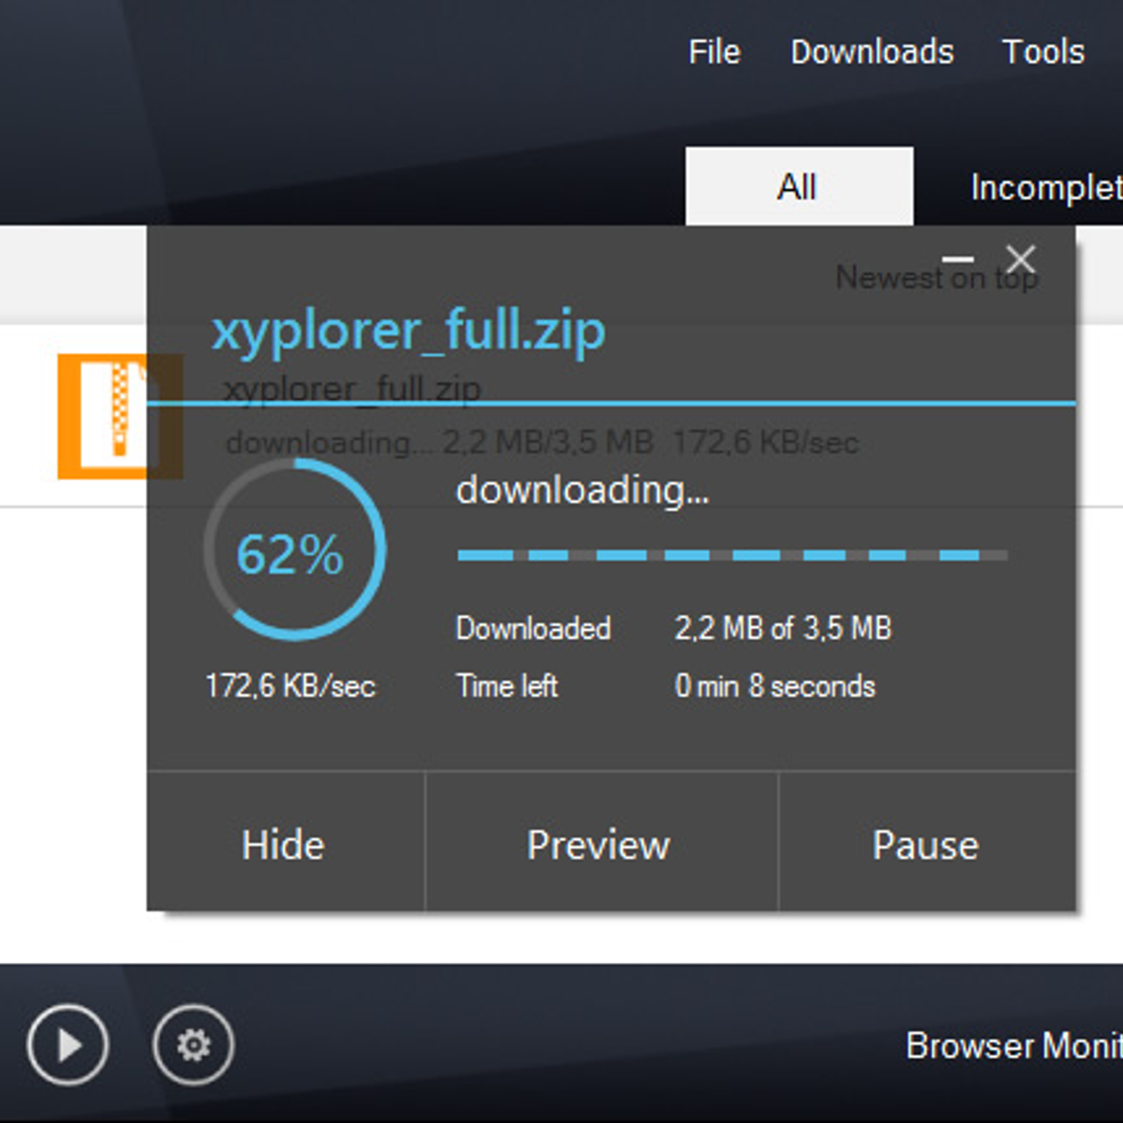
Task: Hide the download progress popup
Action: coord(284,842)
